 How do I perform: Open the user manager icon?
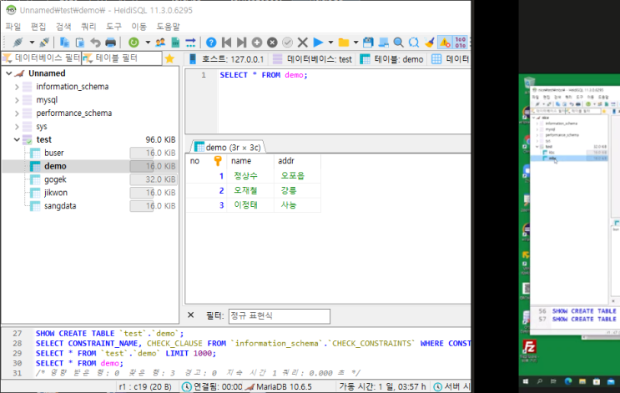click(160, 42)
